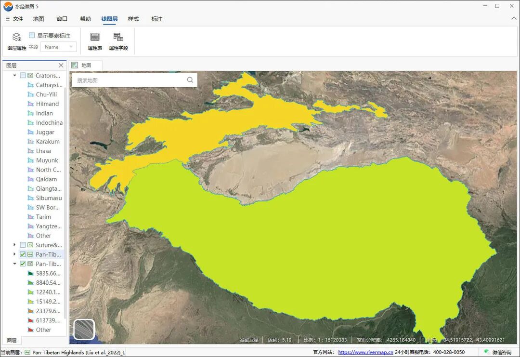Open the Name field dropdown
This screenshot has height=357, width=520.
click(x=58, y=47)
